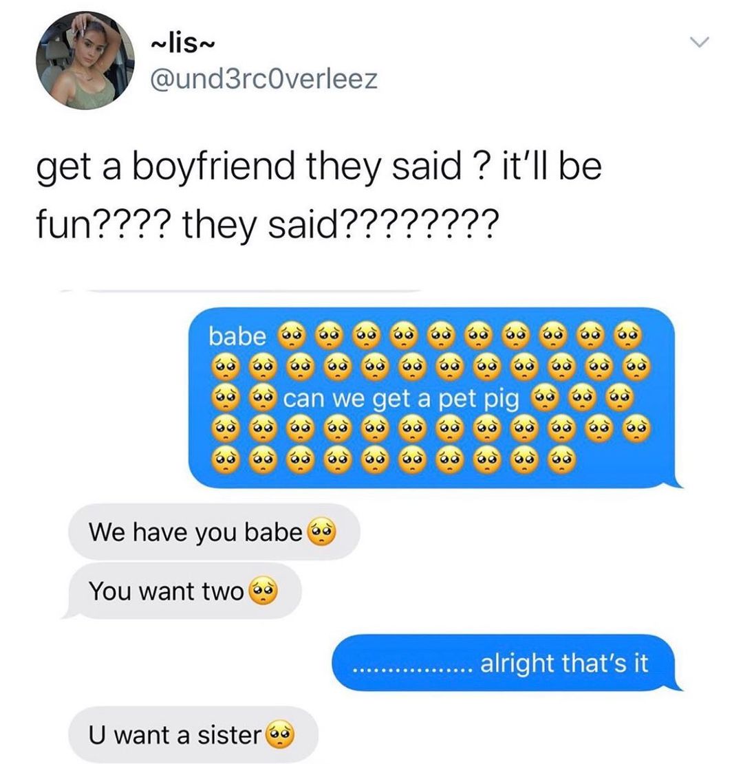
Task: Open the ~lis~ profile picture
Action: (x=85, y=60)
